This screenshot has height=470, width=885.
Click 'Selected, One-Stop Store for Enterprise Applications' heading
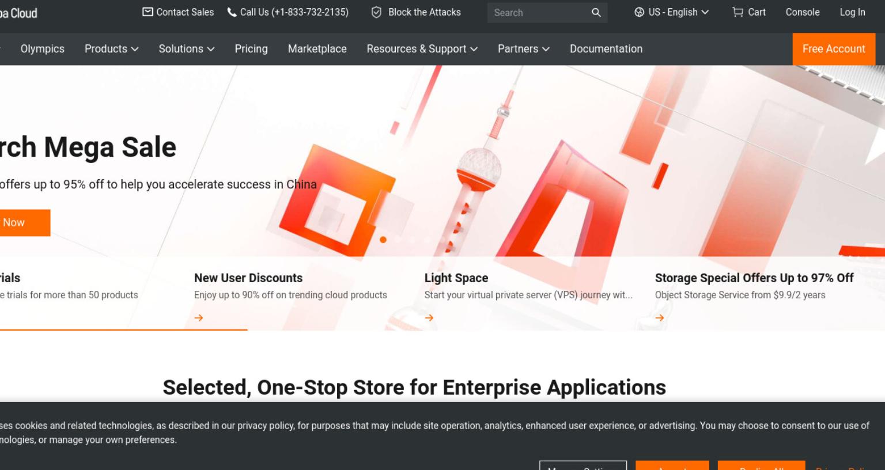click(x=414, y=388)
